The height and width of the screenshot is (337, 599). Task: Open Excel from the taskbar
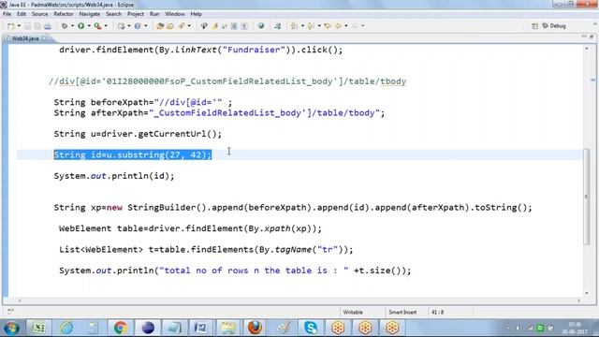pyautogui.click(x=38, y=328)
